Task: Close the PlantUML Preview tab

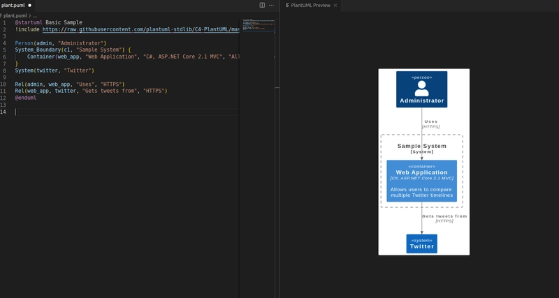Action: pos(336,5)
